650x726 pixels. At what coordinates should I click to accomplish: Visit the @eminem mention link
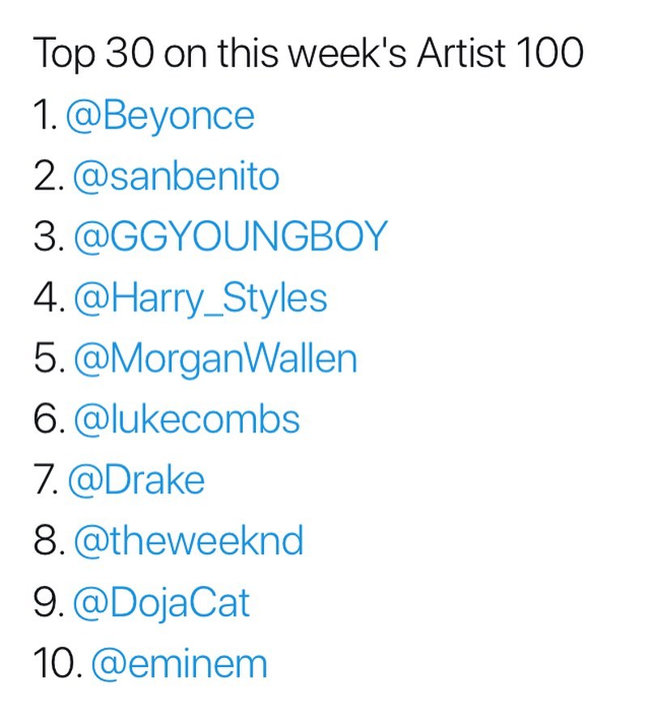pos(179,663)
